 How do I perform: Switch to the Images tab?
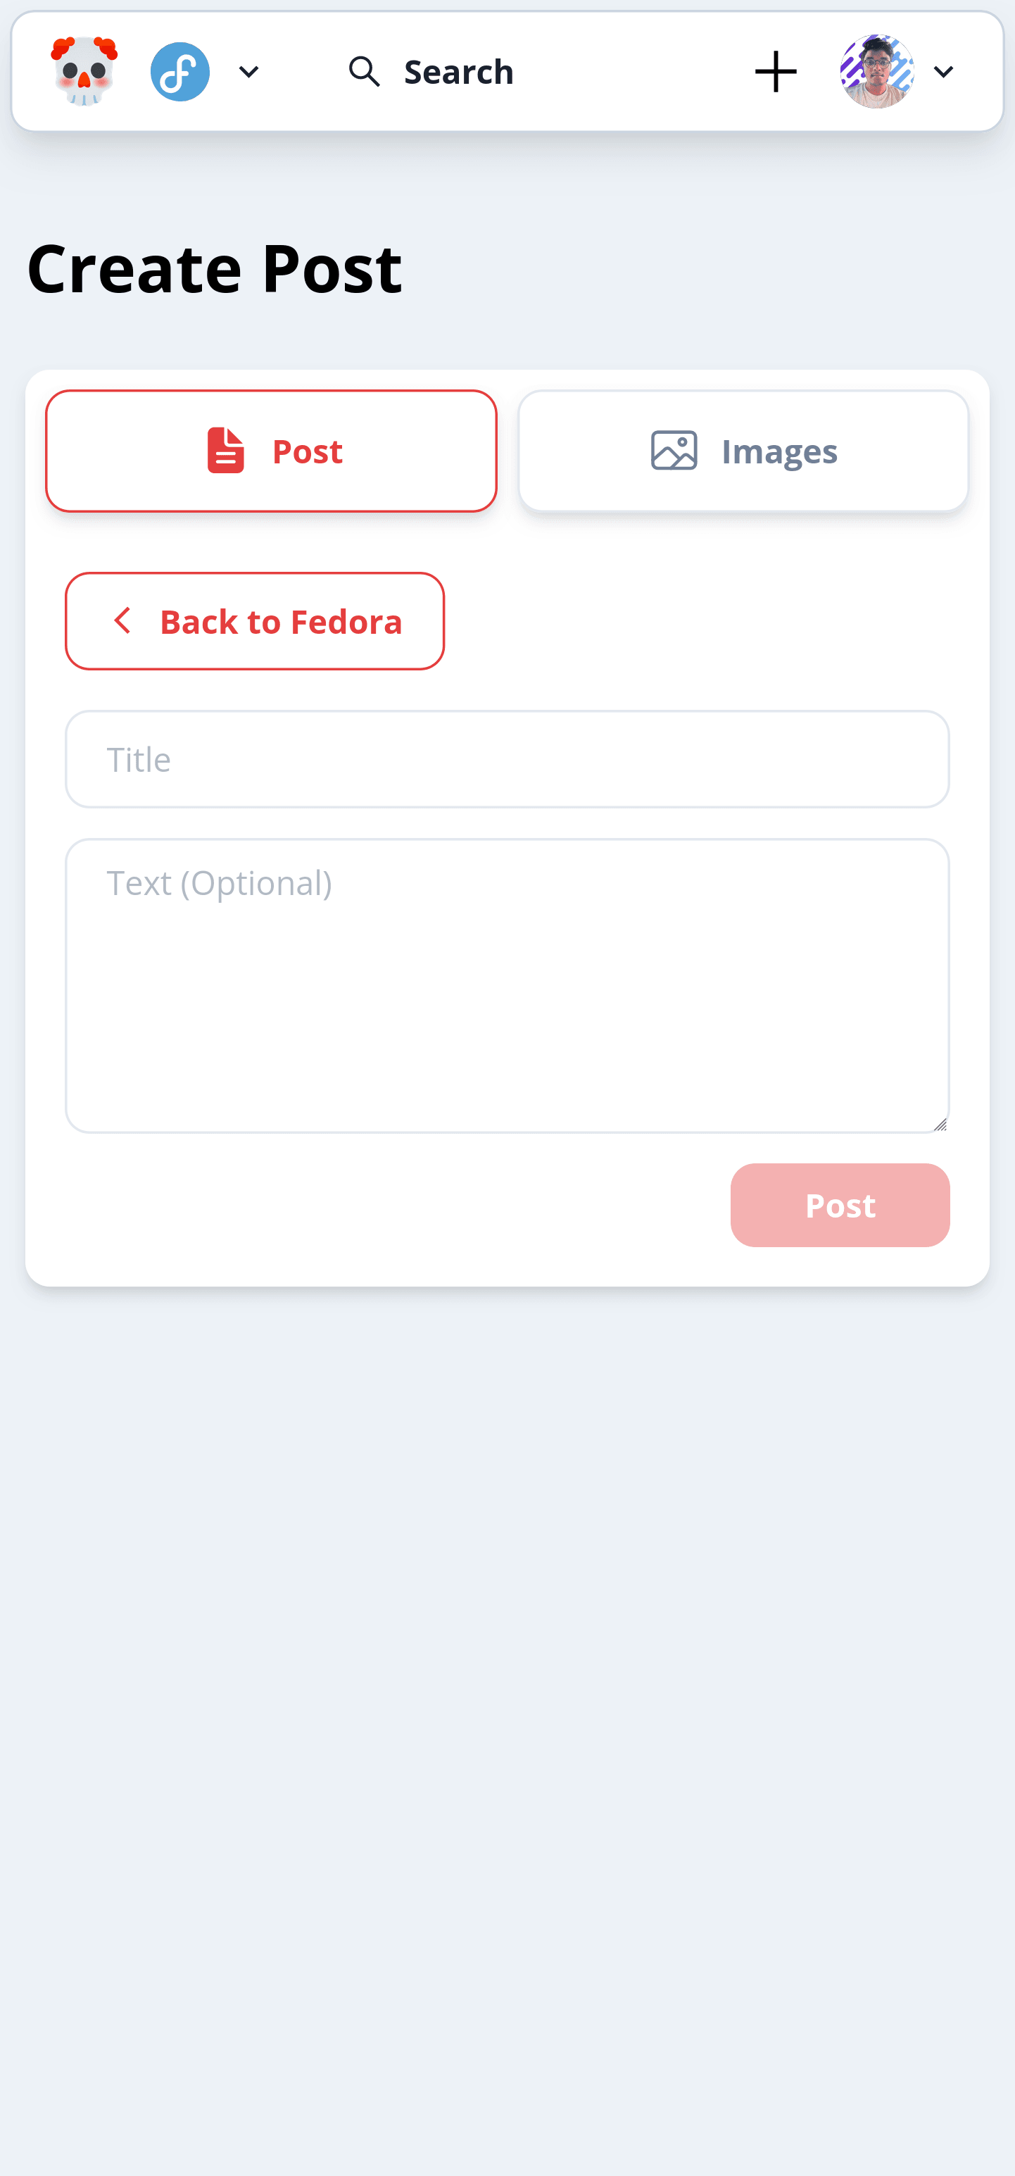743,451
